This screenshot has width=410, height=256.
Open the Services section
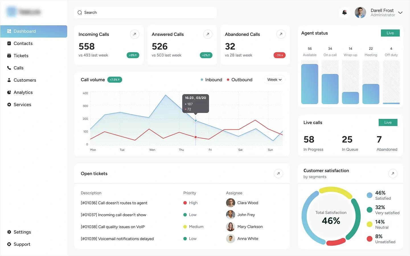point(22,104)
